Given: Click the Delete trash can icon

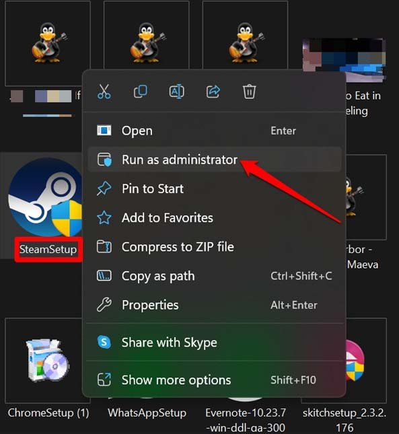Looking at the screenshot, I should point(250,92).
